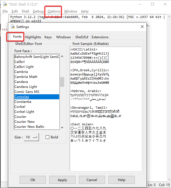Open the font Size dropdown

tap(31, 137)
